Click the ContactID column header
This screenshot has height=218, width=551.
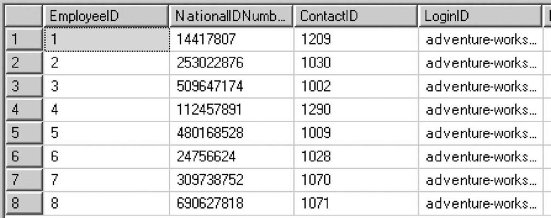click(x=355, y=16)
